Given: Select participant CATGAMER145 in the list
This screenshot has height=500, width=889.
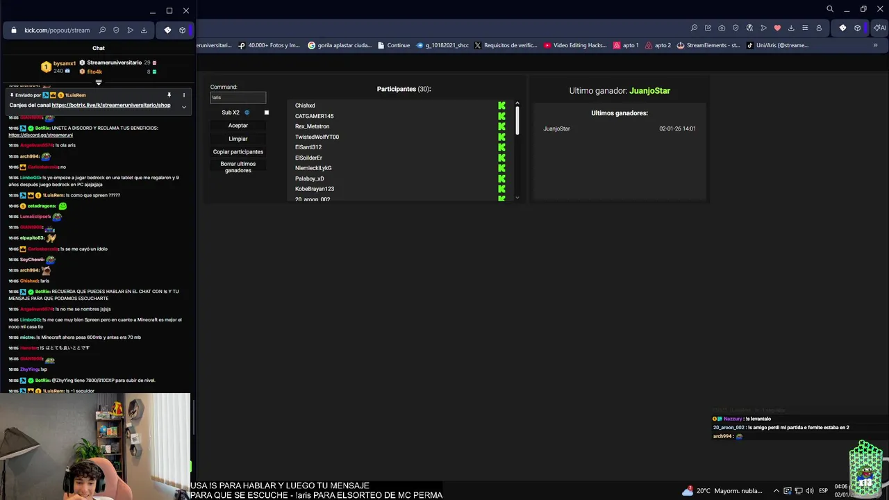Looking at the screenshot, I should click(314, 116).
